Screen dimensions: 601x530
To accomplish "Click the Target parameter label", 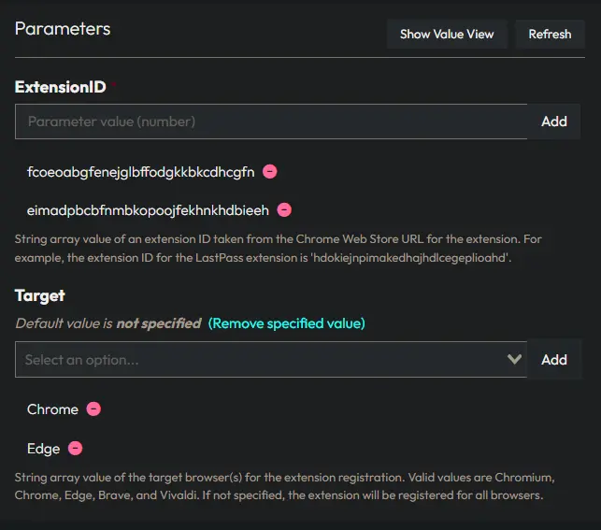I will click(40, 295).
